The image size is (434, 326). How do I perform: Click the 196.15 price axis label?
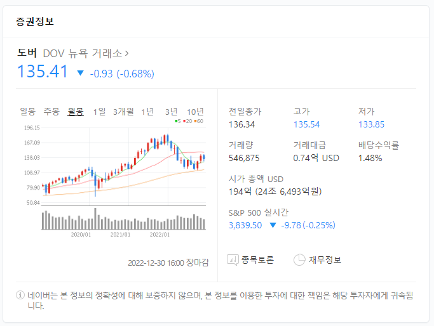(x=32, y=128)
